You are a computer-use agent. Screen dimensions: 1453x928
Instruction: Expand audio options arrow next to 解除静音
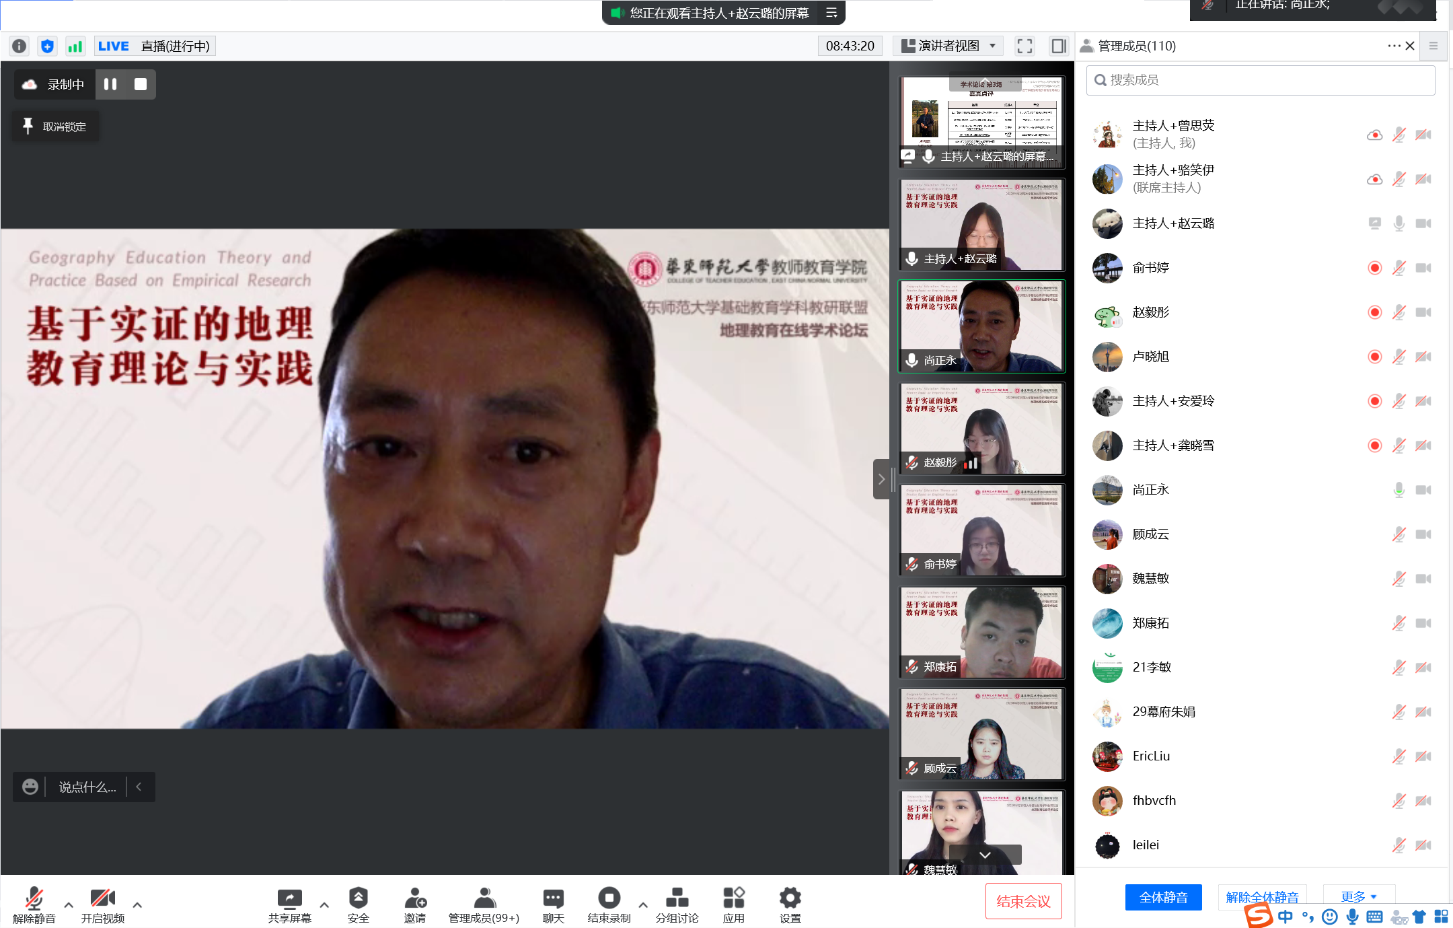[x=69, y=905]
